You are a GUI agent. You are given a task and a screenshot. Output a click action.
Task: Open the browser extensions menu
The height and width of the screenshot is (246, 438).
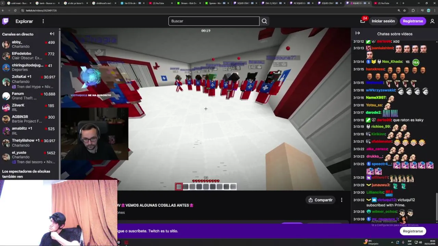click(x=413, y=11)
